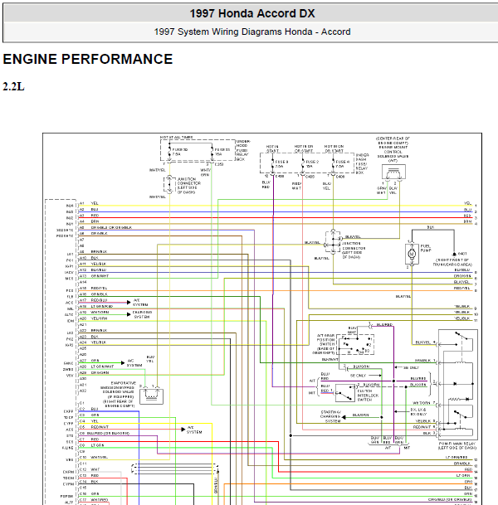
Task: Click the engine mount control solenoid valve symbol
Action: (x=393, y=172)
